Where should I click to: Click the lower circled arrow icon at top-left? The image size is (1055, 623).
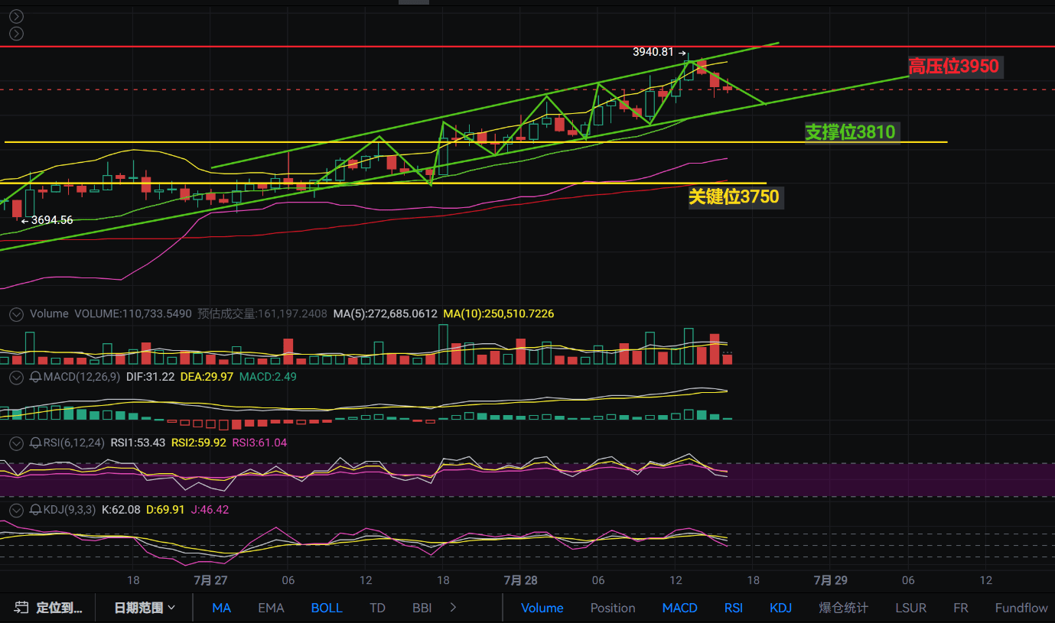(x=15, y=34)
